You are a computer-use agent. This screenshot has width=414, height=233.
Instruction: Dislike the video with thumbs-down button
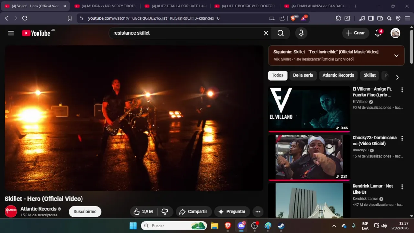[x=165, y=212]
